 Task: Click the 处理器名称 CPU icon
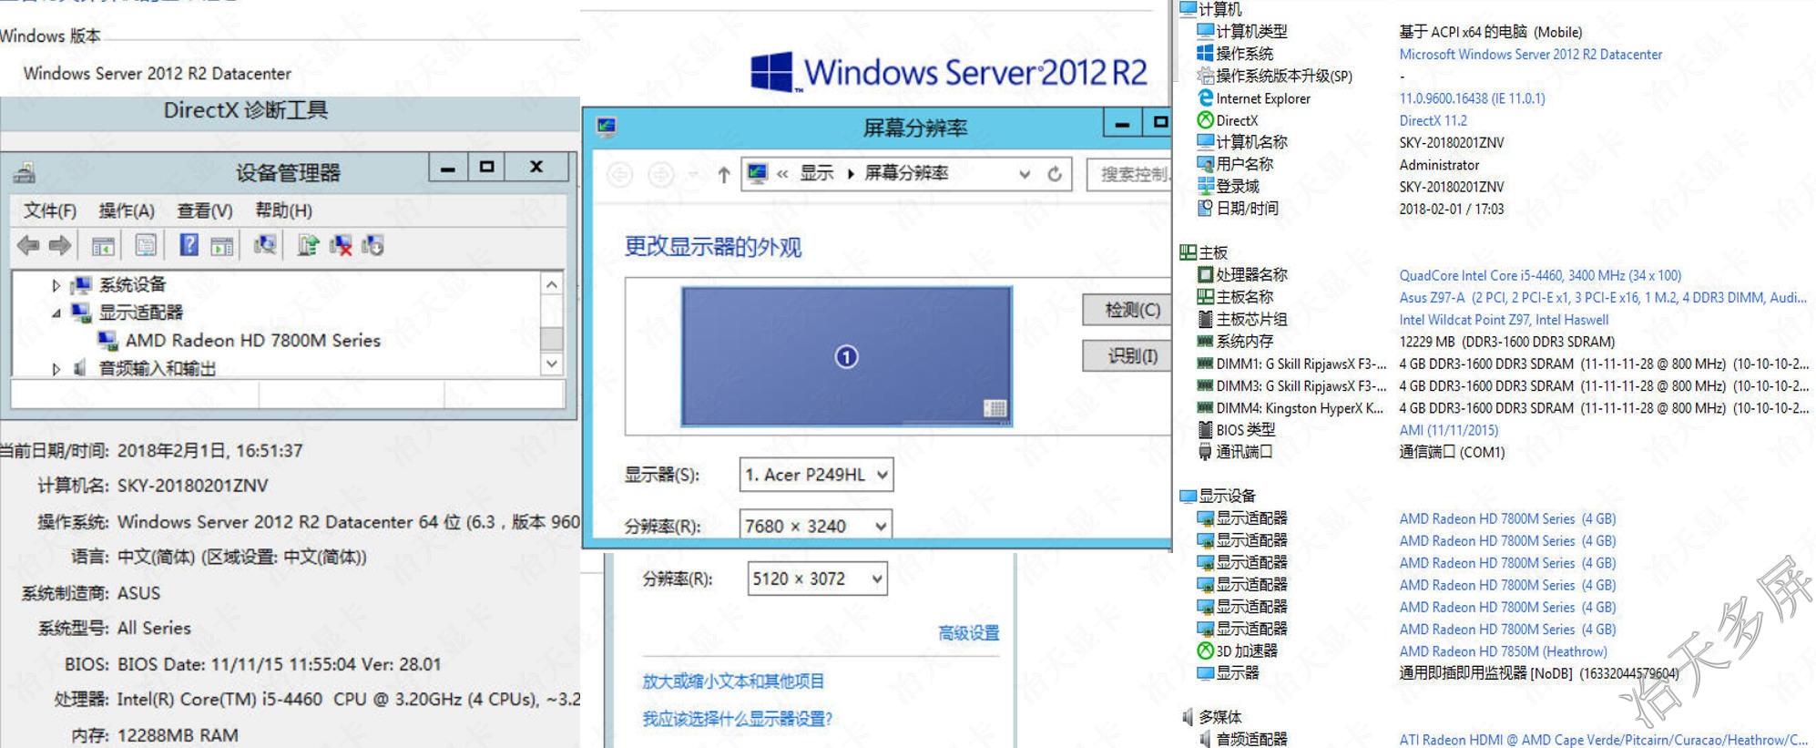tap(1206, 274)
